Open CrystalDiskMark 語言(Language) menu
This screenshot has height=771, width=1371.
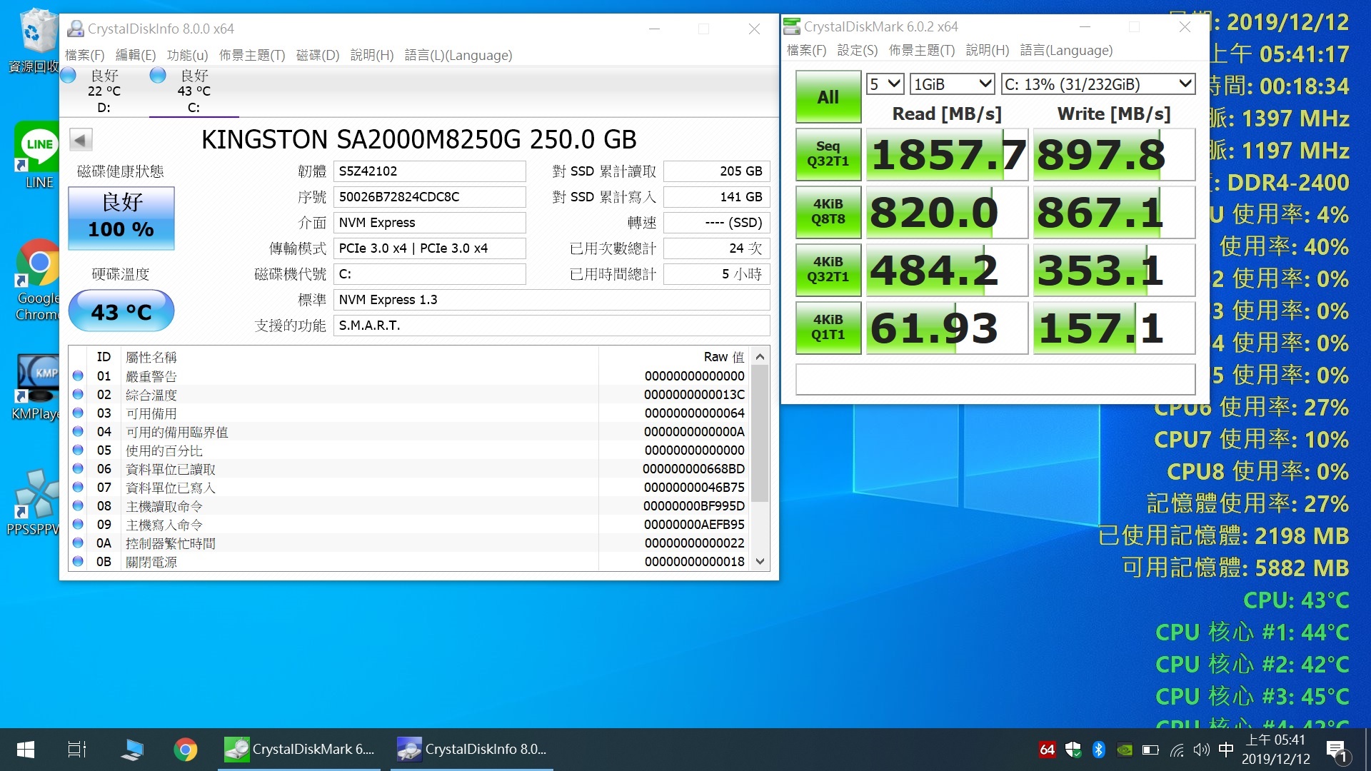click(1066, 50)
